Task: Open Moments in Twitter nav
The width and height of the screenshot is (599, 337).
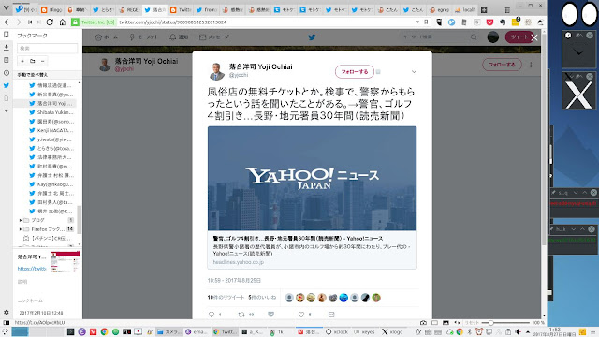Action: pyautogui.click(x=143, y=37)
